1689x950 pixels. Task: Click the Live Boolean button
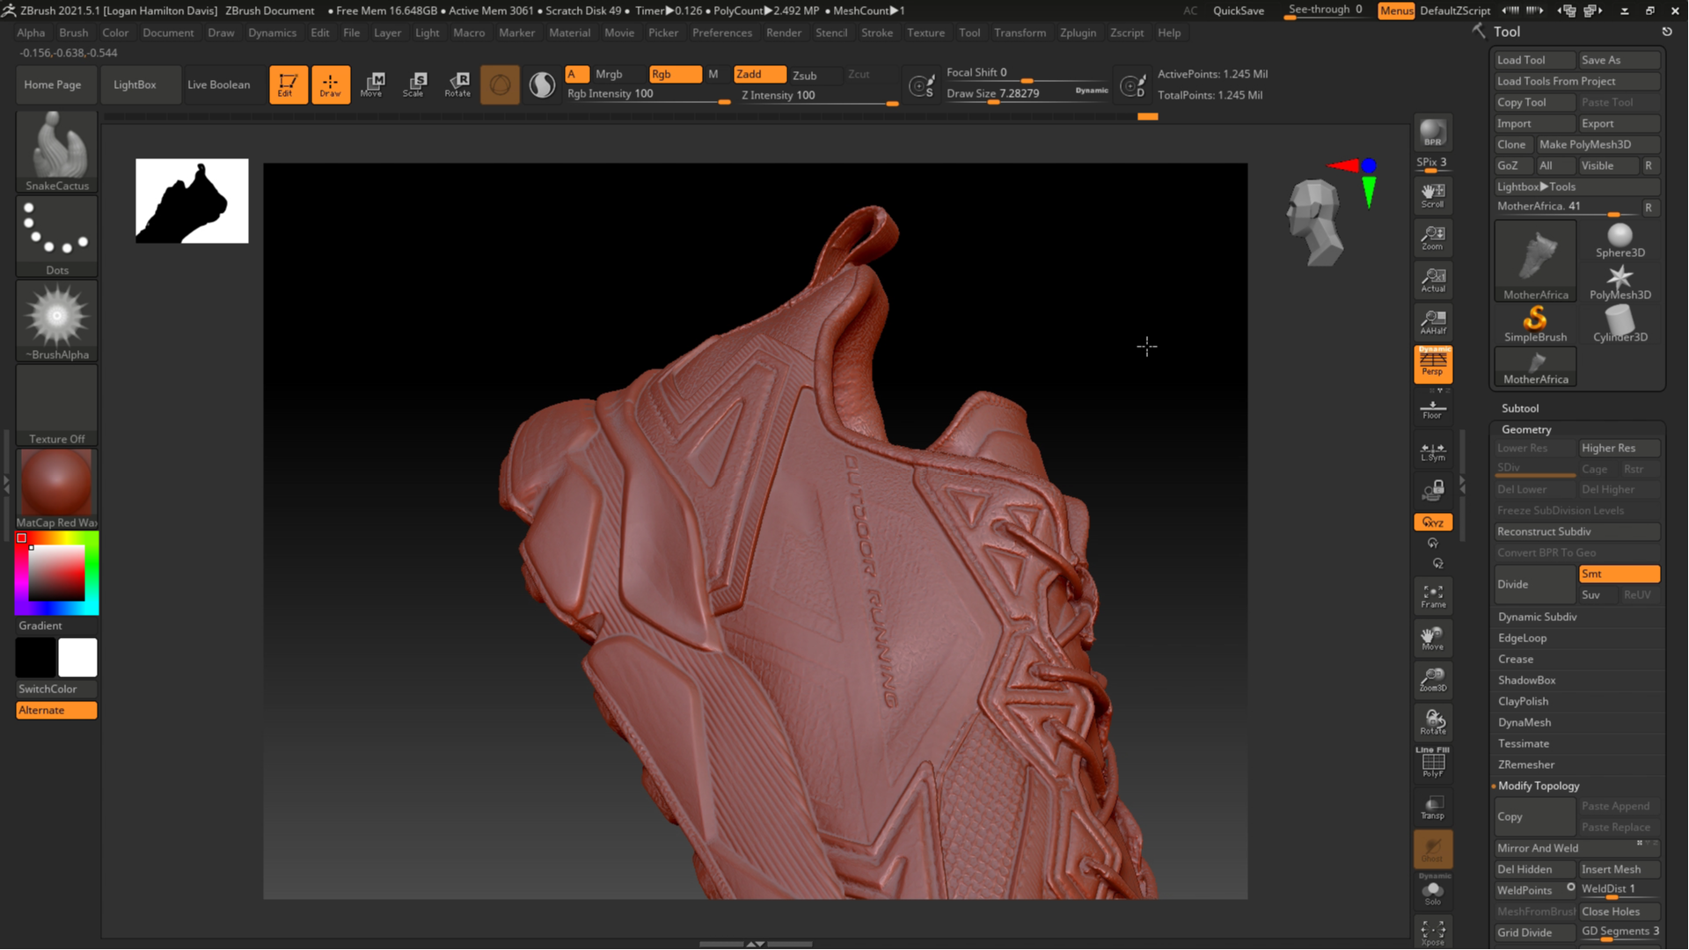[x=218, y=84]
